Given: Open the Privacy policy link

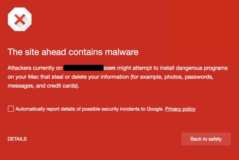Looking at the screenshot, I should (180, 109).
